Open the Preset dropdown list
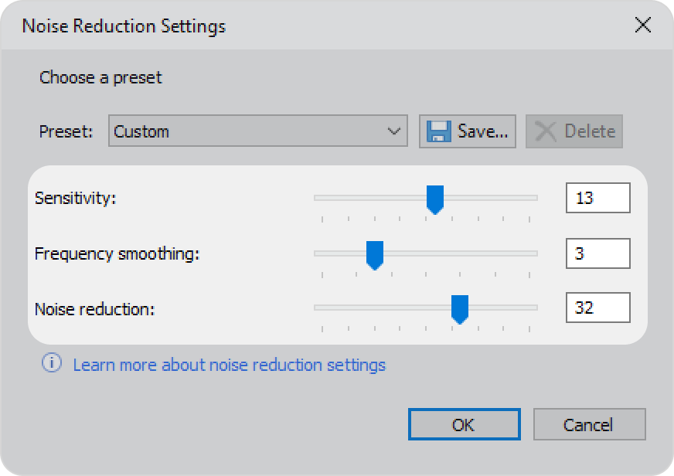Image resolution: width=674 pixels, height=476 pixels. point(258,131)
